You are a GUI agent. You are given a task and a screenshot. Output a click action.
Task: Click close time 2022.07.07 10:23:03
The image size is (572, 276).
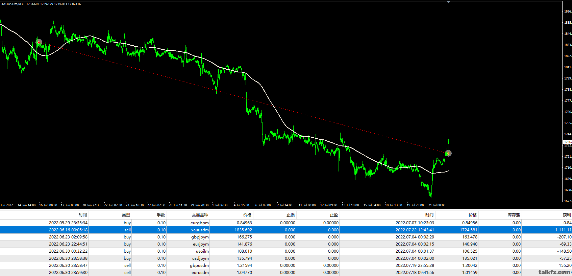[415, 223]
